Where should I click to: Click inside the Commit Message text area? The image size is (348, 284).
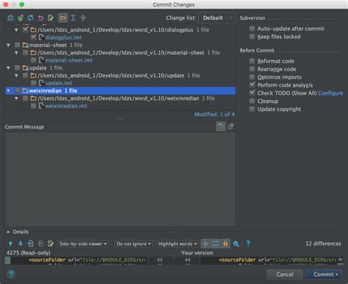pos(120,180)
